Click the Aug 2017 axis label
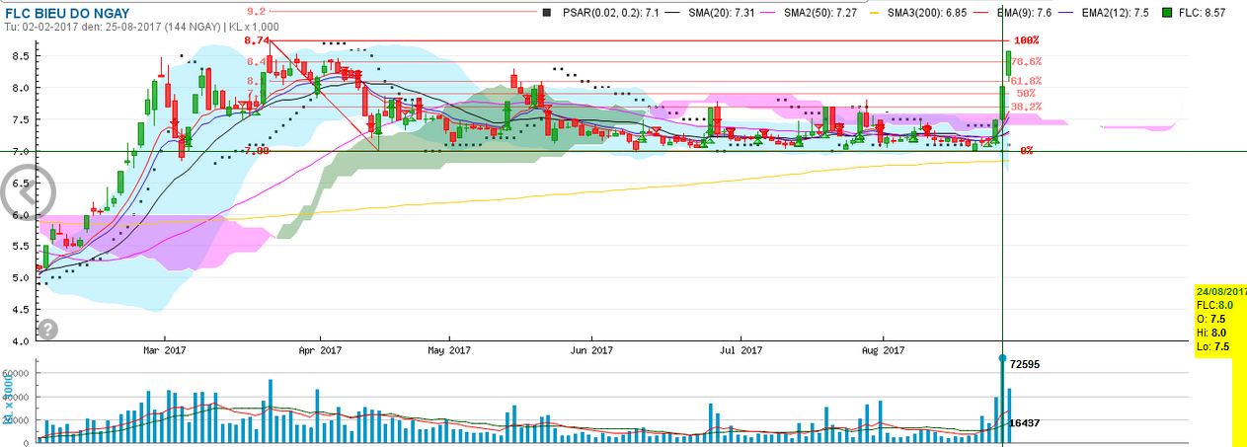 (883, 349)
